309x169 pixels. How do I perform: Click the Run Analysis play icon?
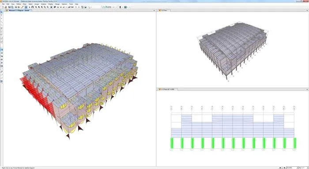tap(30, 7)
